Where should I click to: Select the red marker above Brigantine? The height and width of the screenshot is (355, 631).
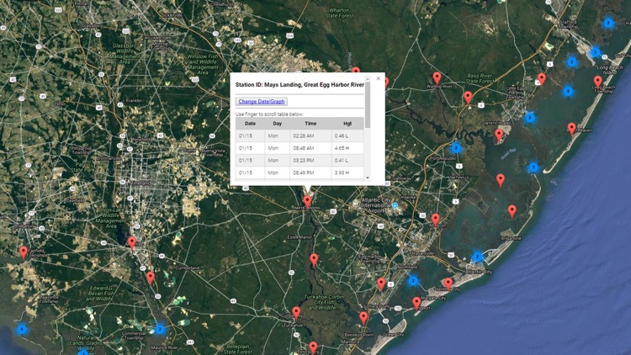click(x=512, y=210)
